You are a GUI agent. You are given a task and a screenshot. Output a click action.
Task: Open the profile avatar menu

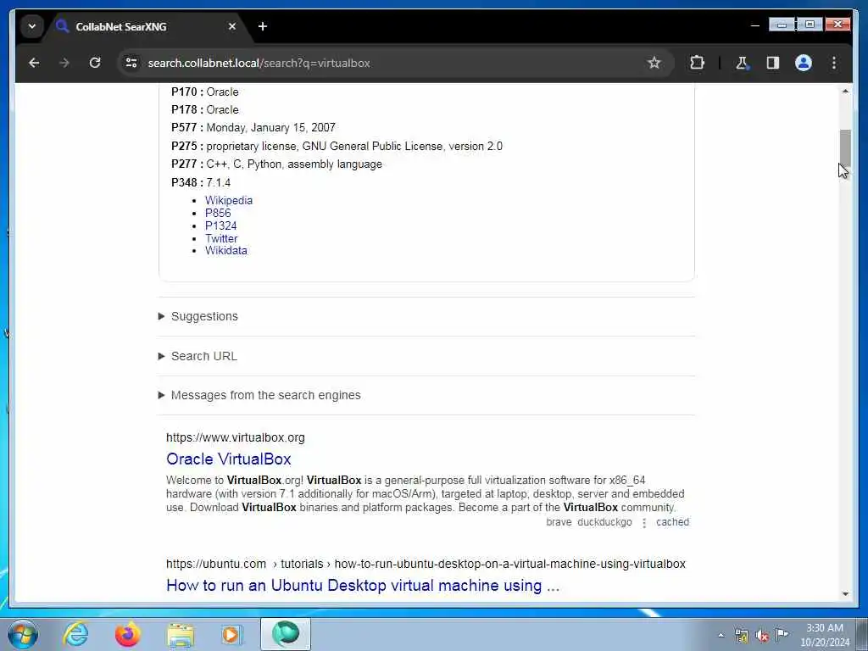(804, 63)
